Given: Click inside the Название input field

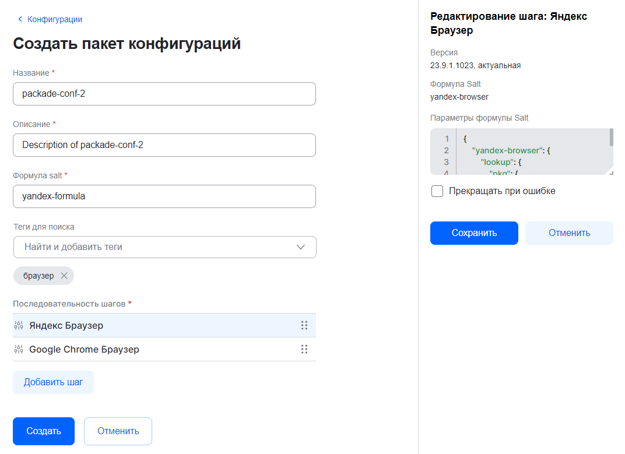Looking at the screenshot, I should pyautogui.click(x=164, y=94).
